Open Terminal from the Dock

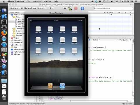4,22
